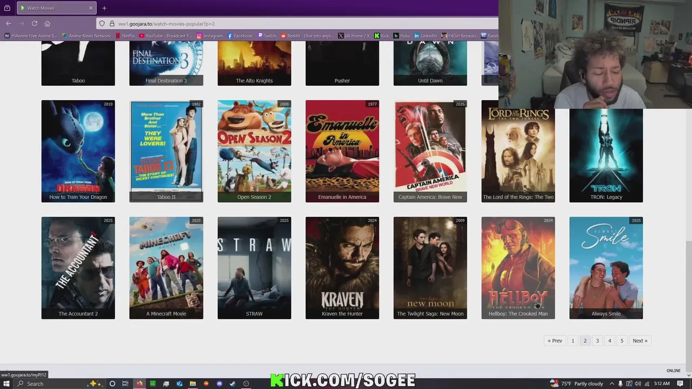Open the weather widget 75°F Partly cloudy
Viewport: 692px width, 389px height.
576,384
